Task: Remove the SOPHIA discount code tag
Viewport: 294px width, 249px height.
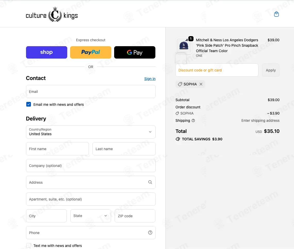Action: point(201,84)
